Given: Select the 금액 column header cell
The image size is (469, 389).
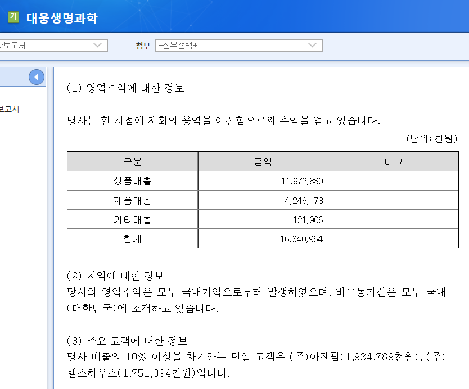Looking at the screenshot, I should (263, 161).
